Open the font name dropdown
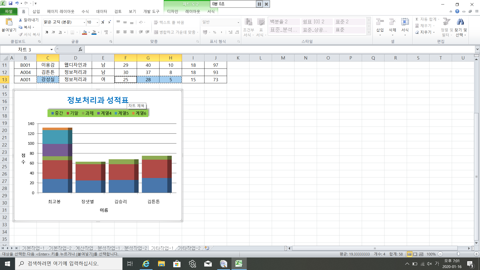This screenshot has width=480, height=270. click(84, 22)
